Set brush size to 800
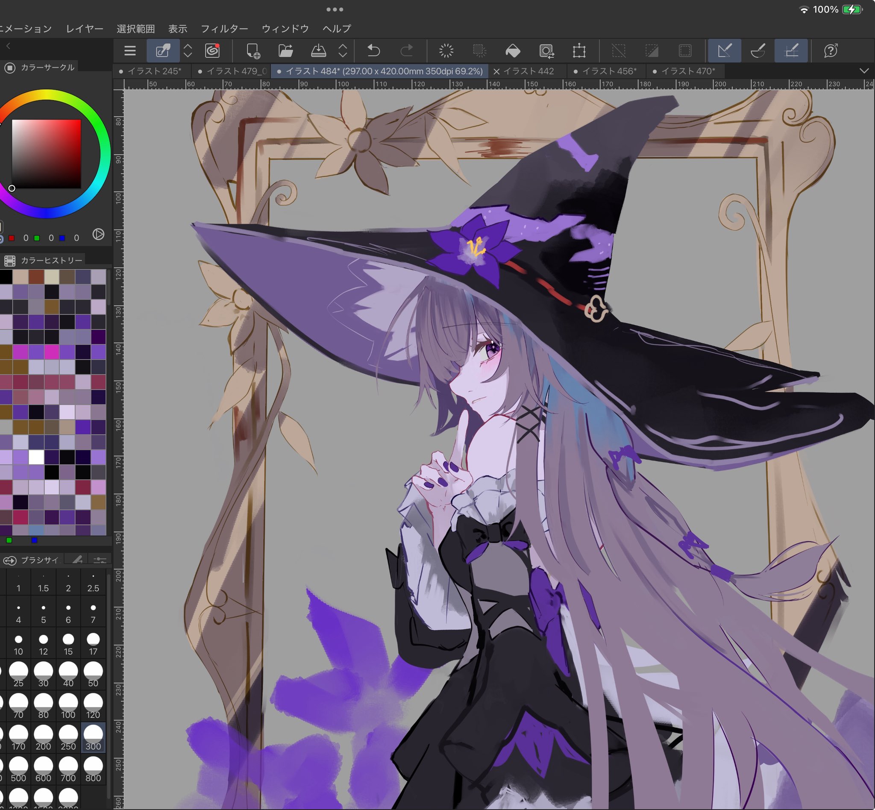The width and height of the screenshot is (875, 810). point(93,770)
